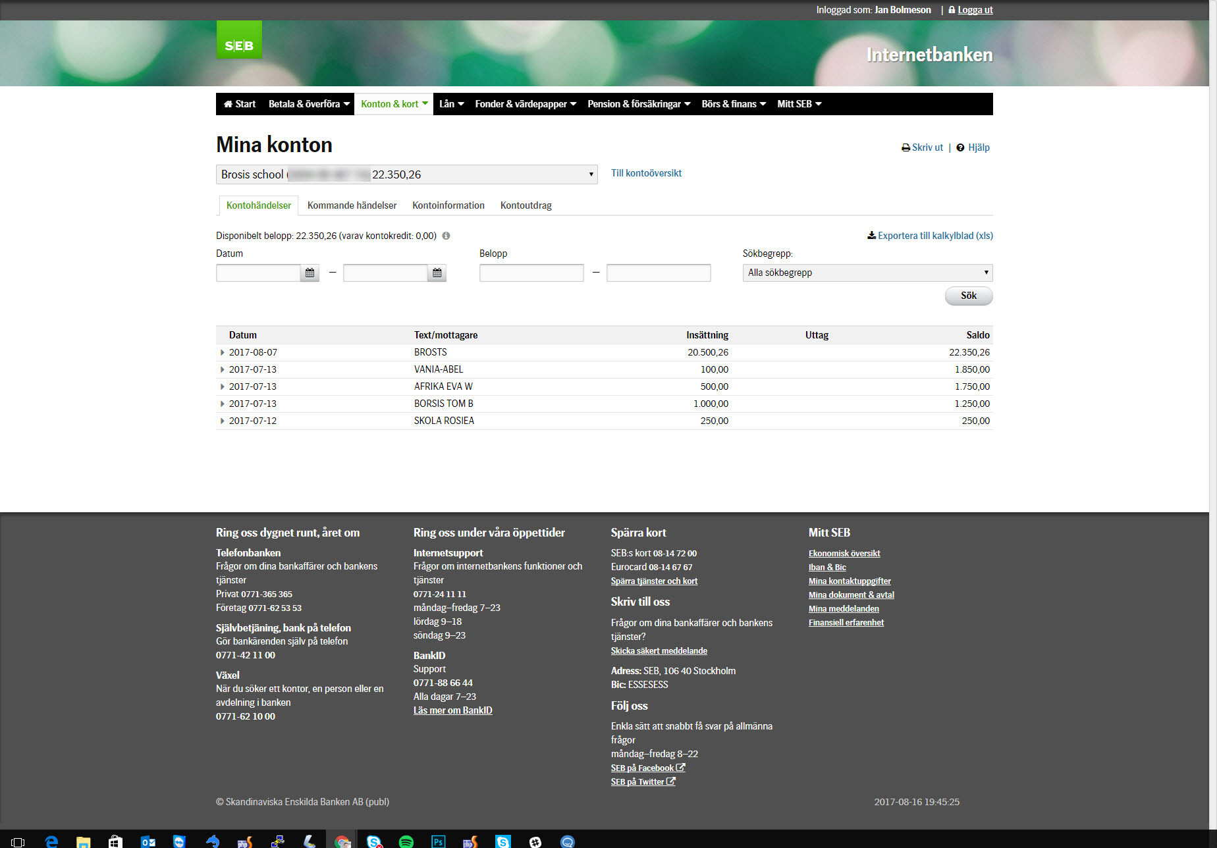The width and height of the screenshot is (1217, 848).
Task: Open the Alla sökbegrepp dropdown
Action: tap(867, 273)
